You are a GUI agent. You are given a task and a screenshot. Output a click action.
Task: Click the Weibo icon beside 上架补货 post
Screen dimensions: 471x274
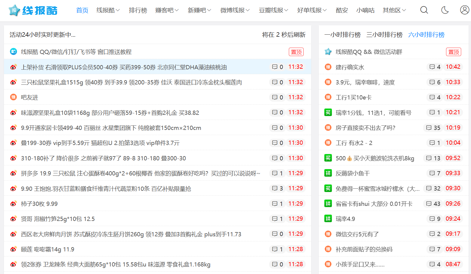(x=13, y=67)
